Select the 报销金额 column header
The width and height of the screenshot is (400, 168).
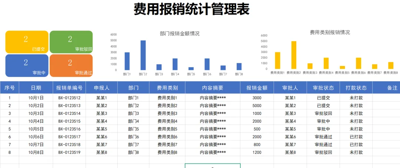[257, 88]
